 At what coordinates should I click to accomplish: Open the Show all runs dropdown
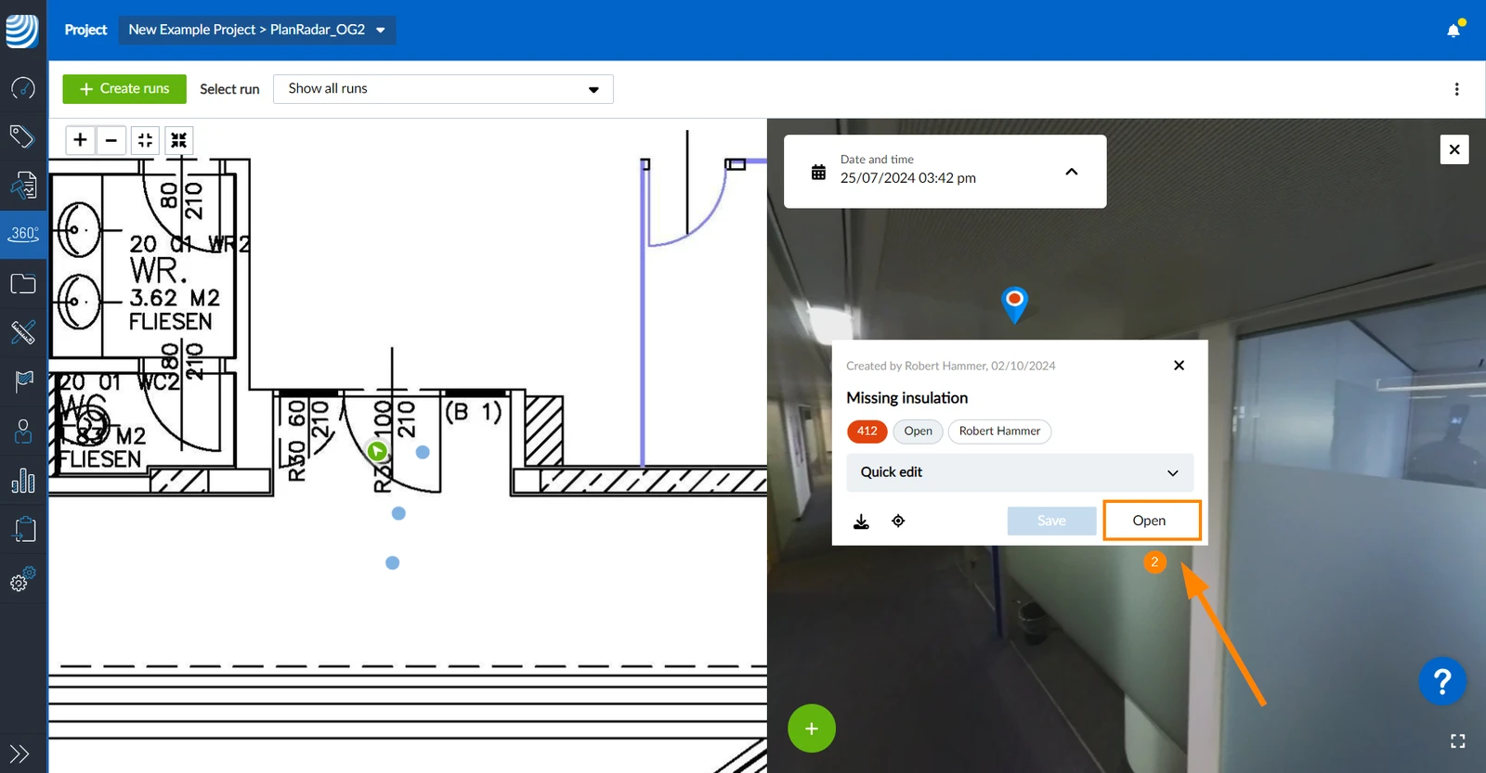pyautogui.click(x=443, y=89)
